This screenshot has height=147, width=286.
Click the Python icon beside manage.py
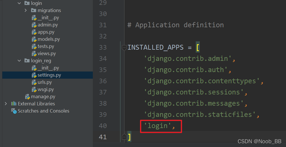click(28, 96)
